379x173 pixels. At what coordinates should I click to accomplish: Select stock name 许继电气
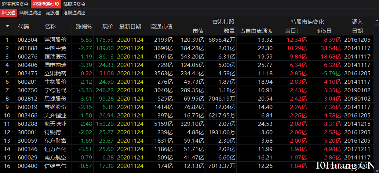coord(55,166)
